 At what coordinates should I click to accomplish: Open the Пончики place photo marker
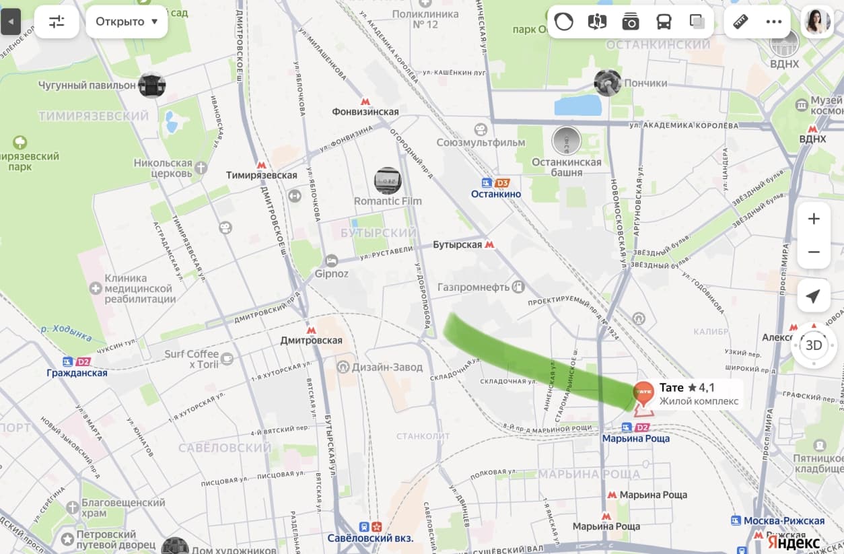(607, 83)
